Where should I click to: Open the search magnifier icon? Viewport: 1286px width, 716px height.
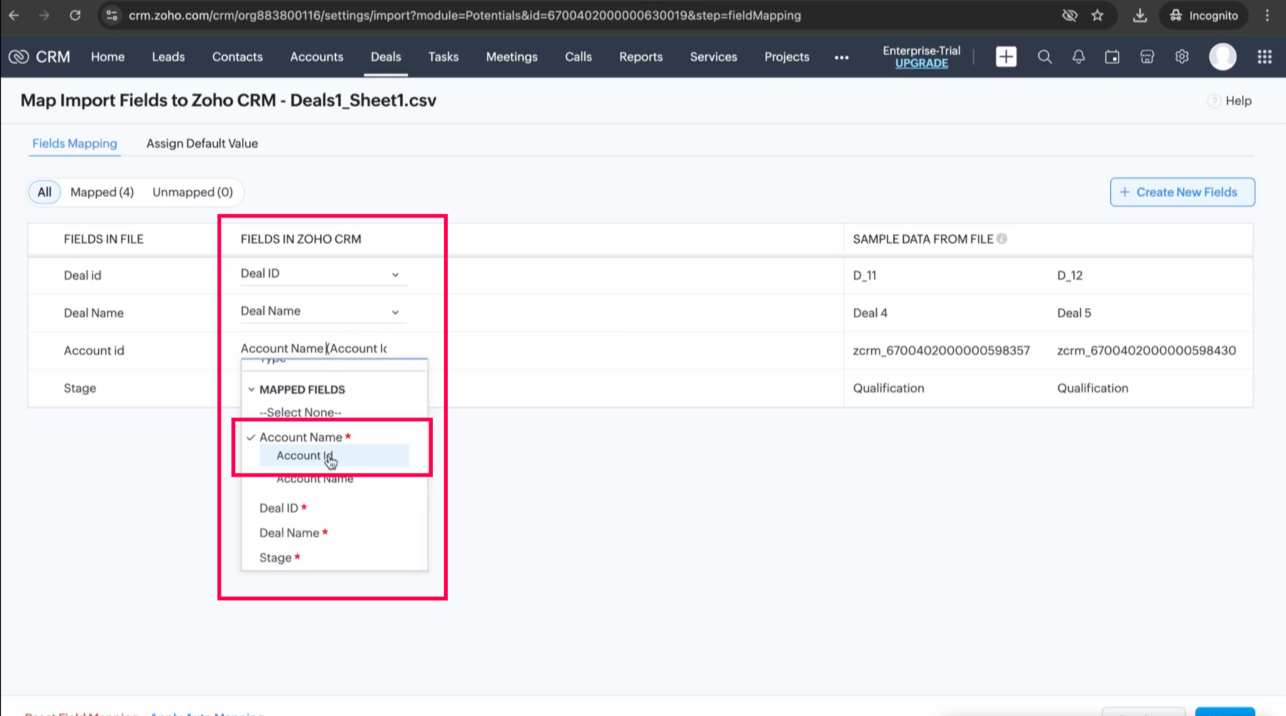pos(1044,57)
